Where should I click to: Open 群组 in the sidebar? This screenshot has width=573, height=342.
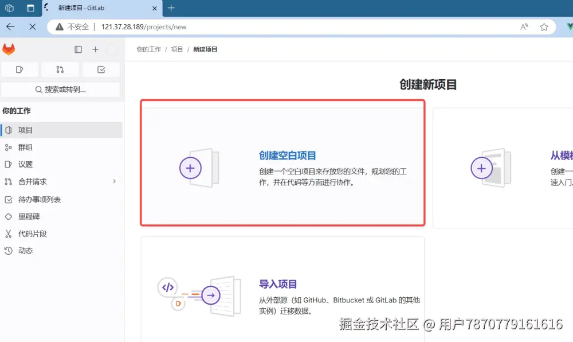point(61,147)
